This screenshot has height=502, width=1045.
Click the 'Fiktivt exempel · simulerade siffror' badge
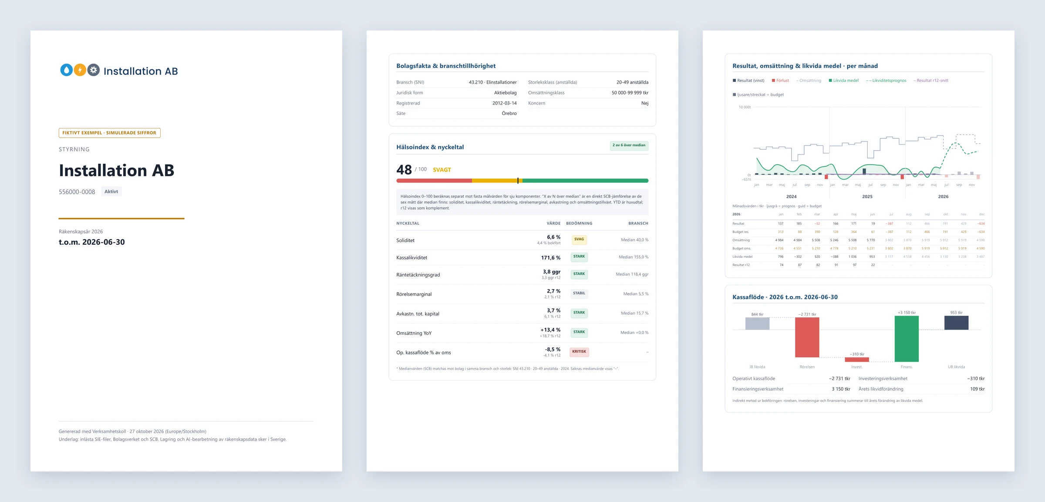109,133
